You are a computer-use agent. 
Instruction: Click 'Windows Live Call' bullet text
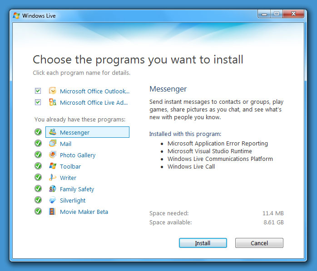[x=191, y=166]
